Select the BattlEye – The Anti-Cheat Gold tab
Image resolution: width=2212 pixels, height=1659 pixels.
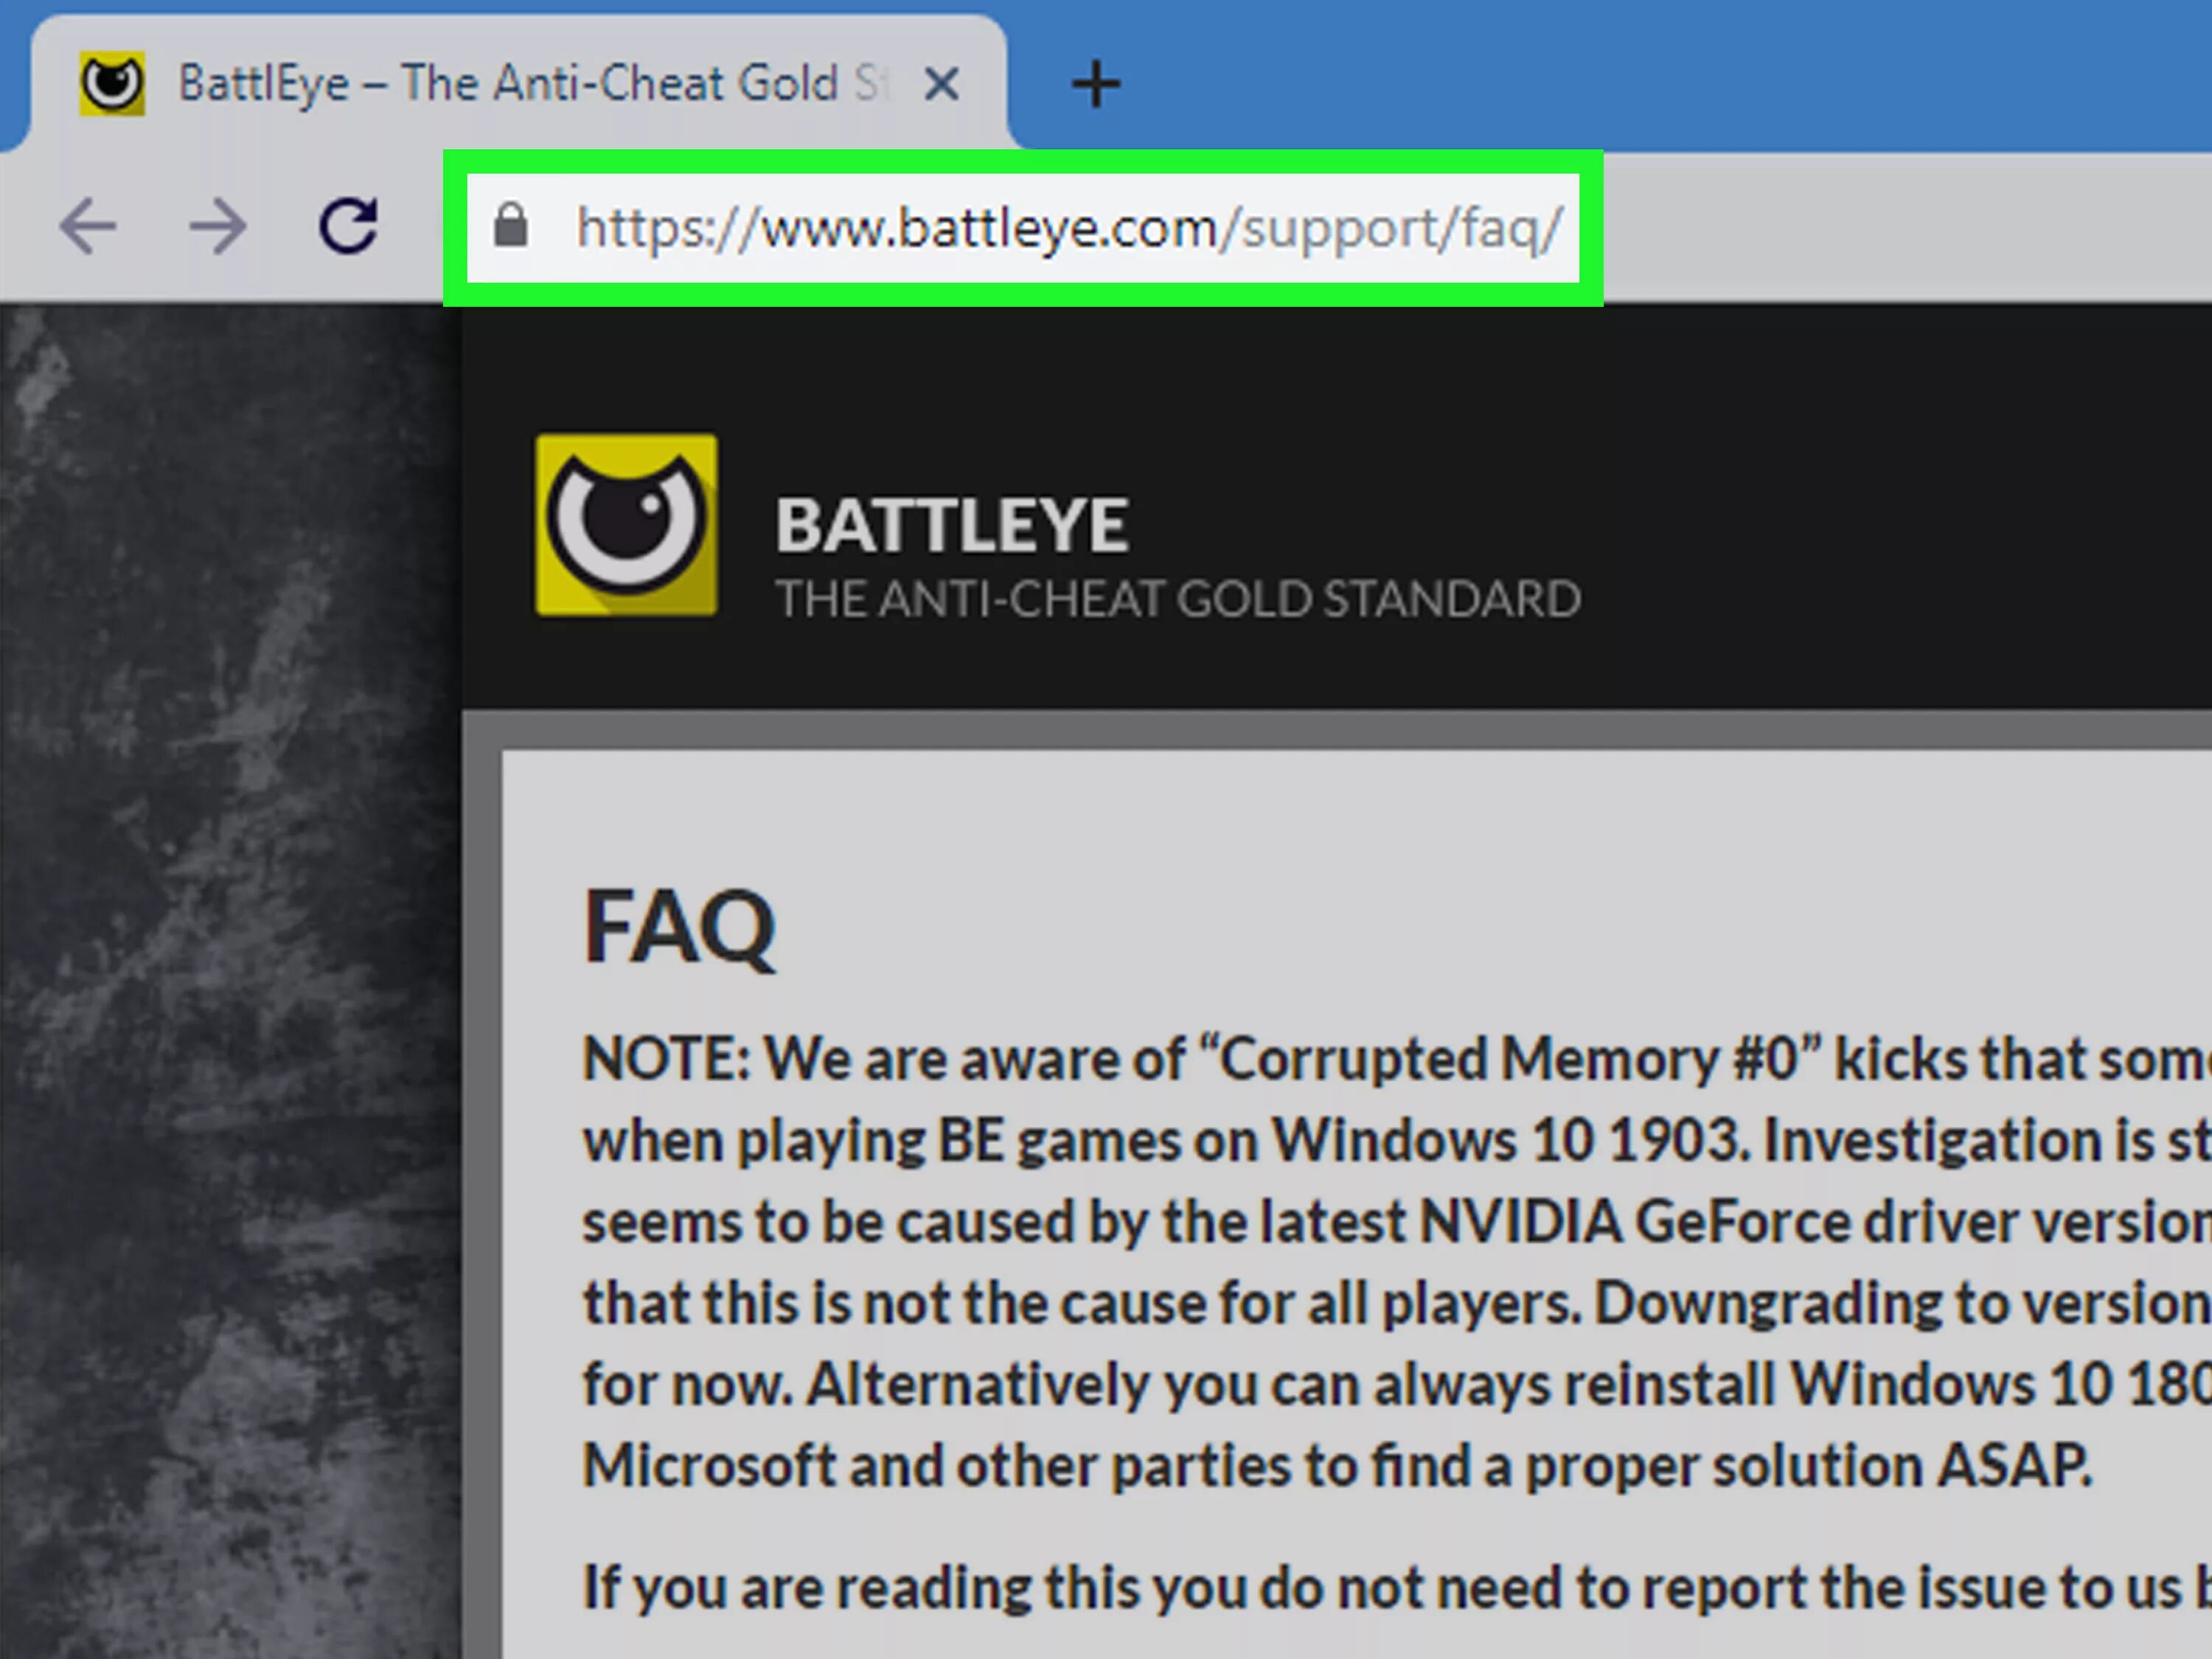[518, 84]
